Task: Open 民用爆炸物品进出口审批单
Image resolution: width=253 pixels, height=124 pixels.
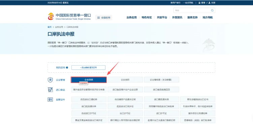Action: click(x=161, y=106)
